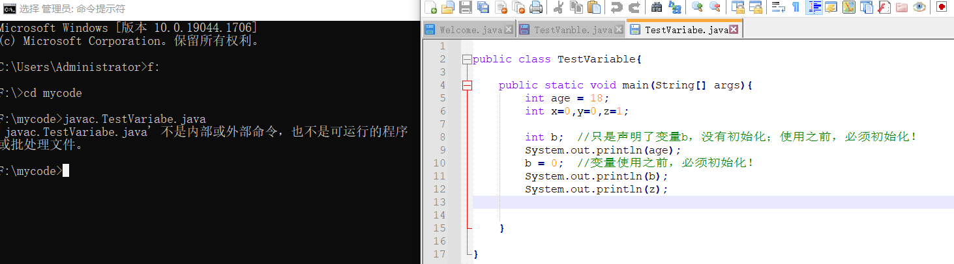Zoom out on the editor text
This screenshot has width=954, height=264.
(715, 7)
